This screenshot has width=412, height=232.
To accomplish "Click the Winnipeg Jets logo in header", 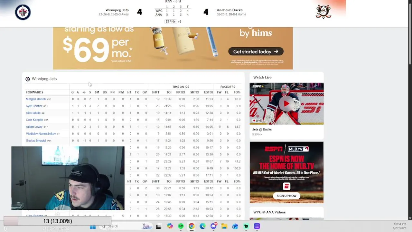I will click(x=23, y=12).
